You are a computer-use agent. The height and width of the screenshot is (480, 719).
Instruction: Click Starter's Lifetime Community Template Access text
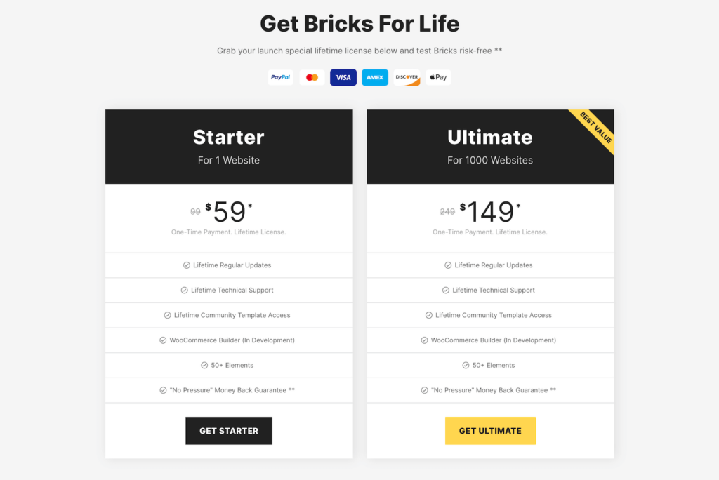(x=232, y=316)
